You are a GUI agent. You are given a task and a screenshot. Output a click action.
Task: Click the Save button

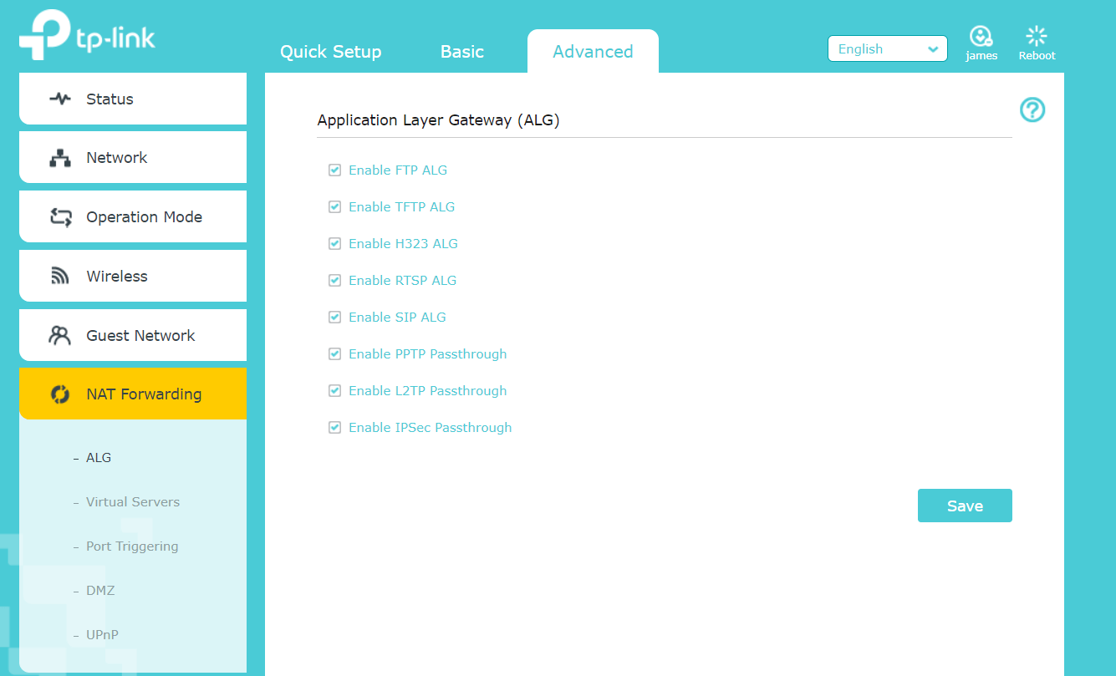pos(965,506)
